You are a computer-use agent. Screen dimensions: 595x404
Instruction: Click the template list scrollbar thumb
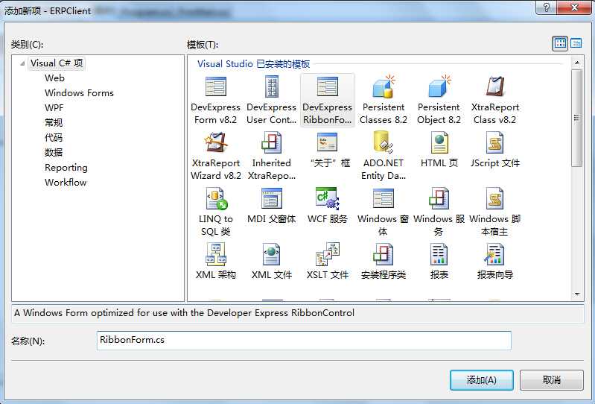(577, 118)
